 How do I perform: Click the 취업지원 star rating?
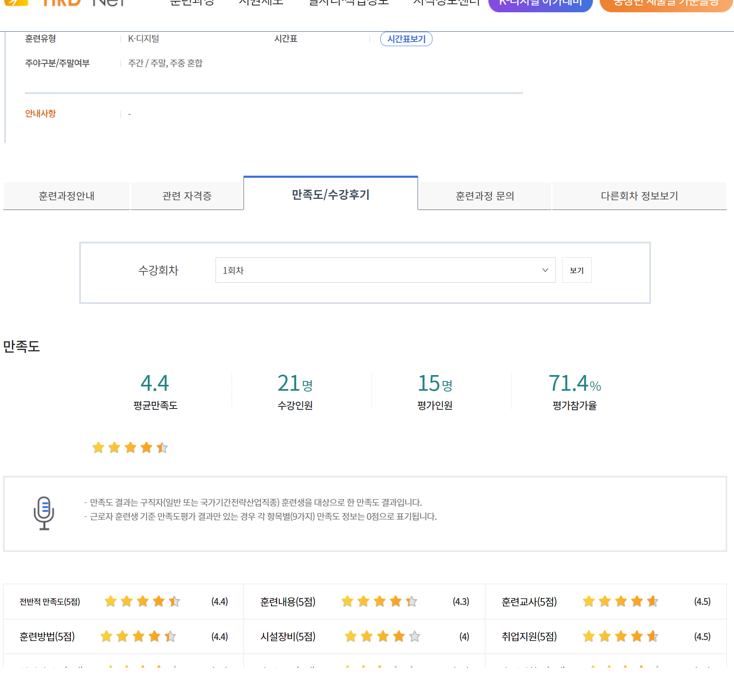click(x=620, y=636)
